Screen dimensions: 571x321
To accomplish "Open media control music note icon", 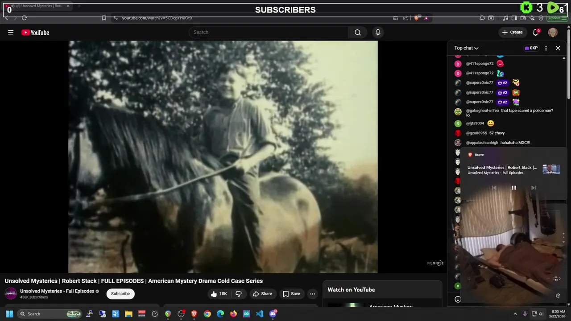I will click(x=505, y=18).
